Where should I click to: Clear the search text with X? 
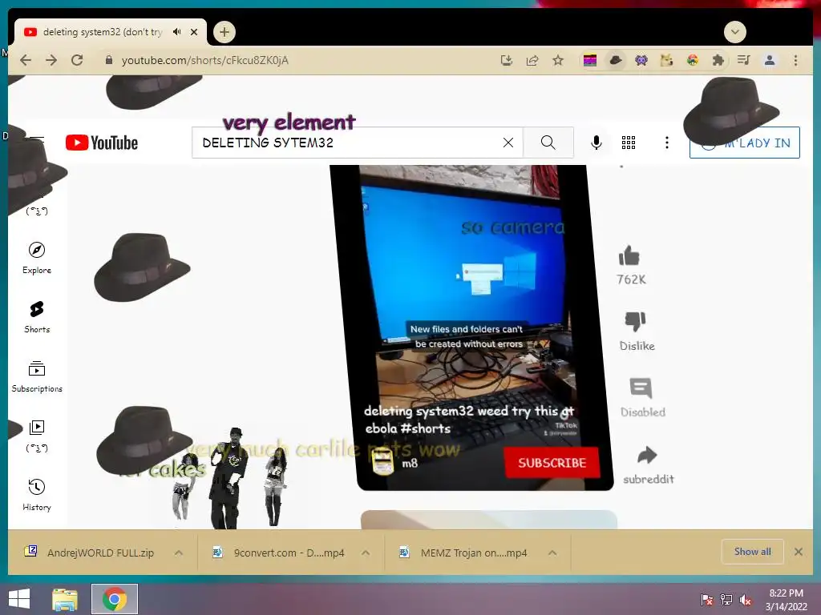coord(508,143)
